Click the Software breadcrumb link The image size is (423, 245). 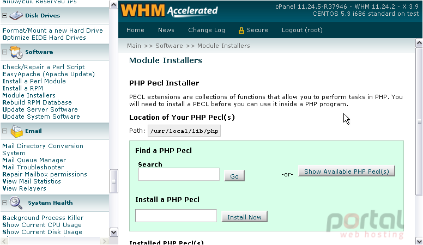pos(169,46)
